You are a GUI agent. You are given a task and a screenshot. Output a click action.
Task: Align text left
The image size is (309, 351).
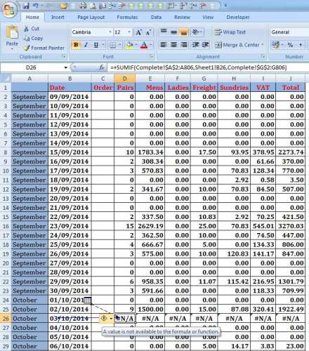pyautogui.click(x=164, y=44)
